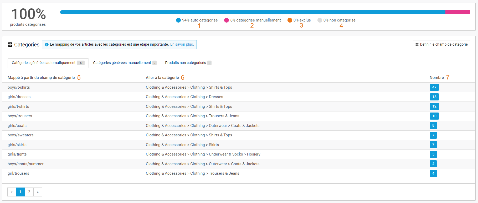
Task: Select the boys/t-shirts row label
Action: click(19, 87)
